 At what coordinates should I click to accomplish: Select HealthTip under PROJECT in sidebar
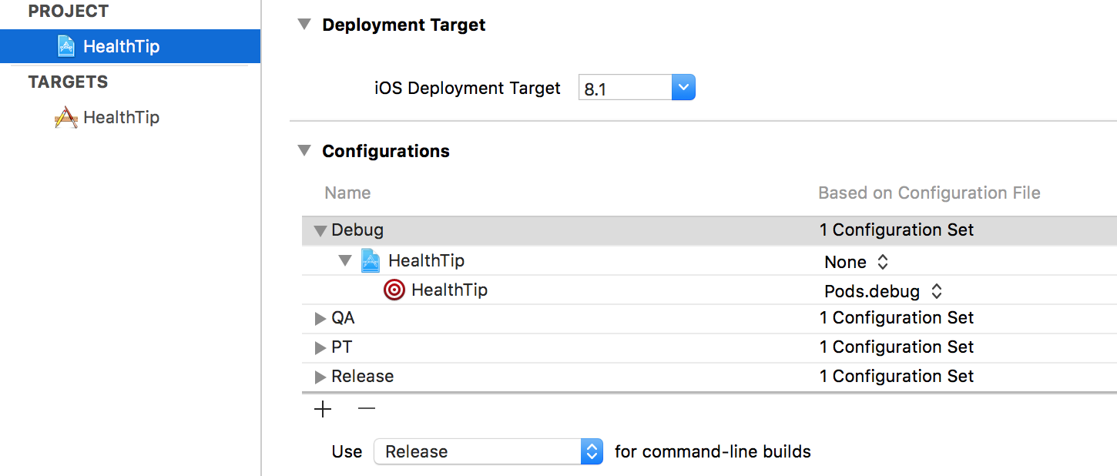click(x=130, y=46)
